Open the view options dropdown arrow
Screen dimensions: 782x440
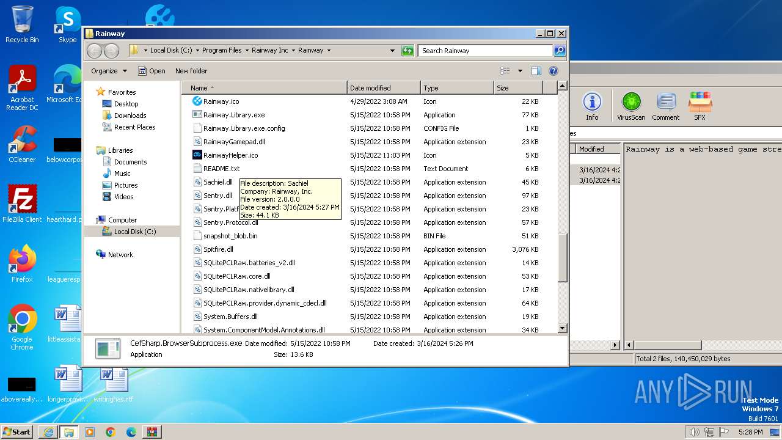click(x=520, y=71)
